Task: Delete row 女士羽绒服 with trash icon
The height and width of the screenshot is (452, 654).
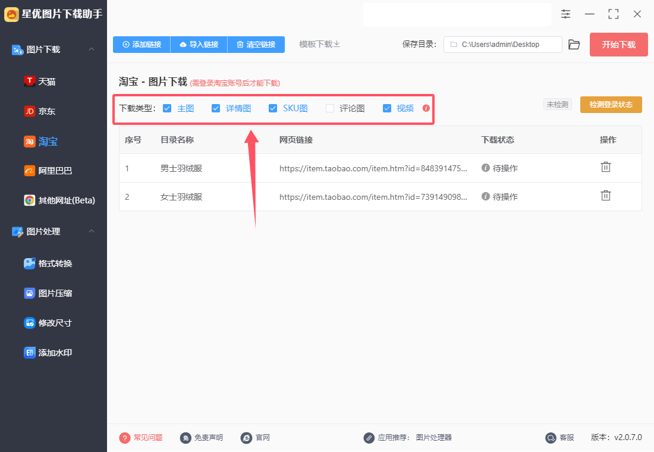Action: pos(606,195)
